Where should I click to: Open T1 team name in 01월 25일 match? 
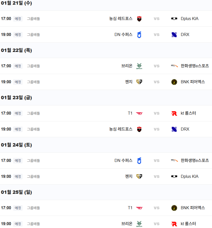pos(130,208)
